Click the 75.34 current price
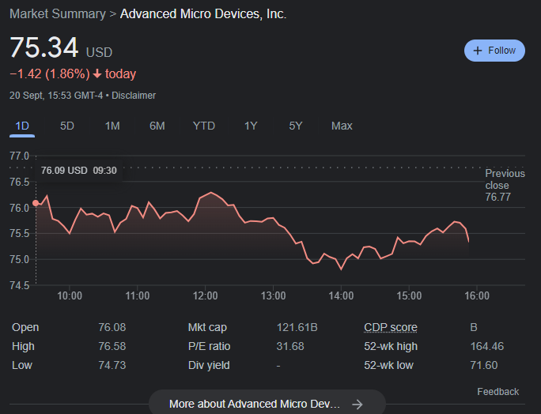541x414 pixels. coord(44,47)
